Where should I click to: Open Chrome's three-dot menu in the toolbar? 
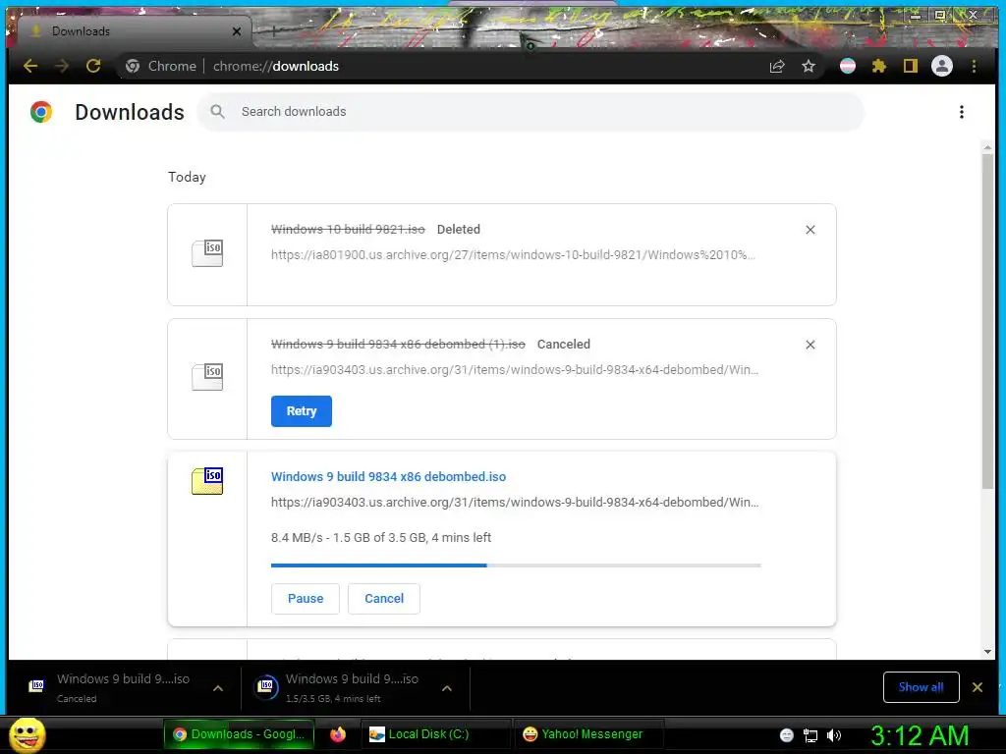pyautogui.click(x=974, y=66)
